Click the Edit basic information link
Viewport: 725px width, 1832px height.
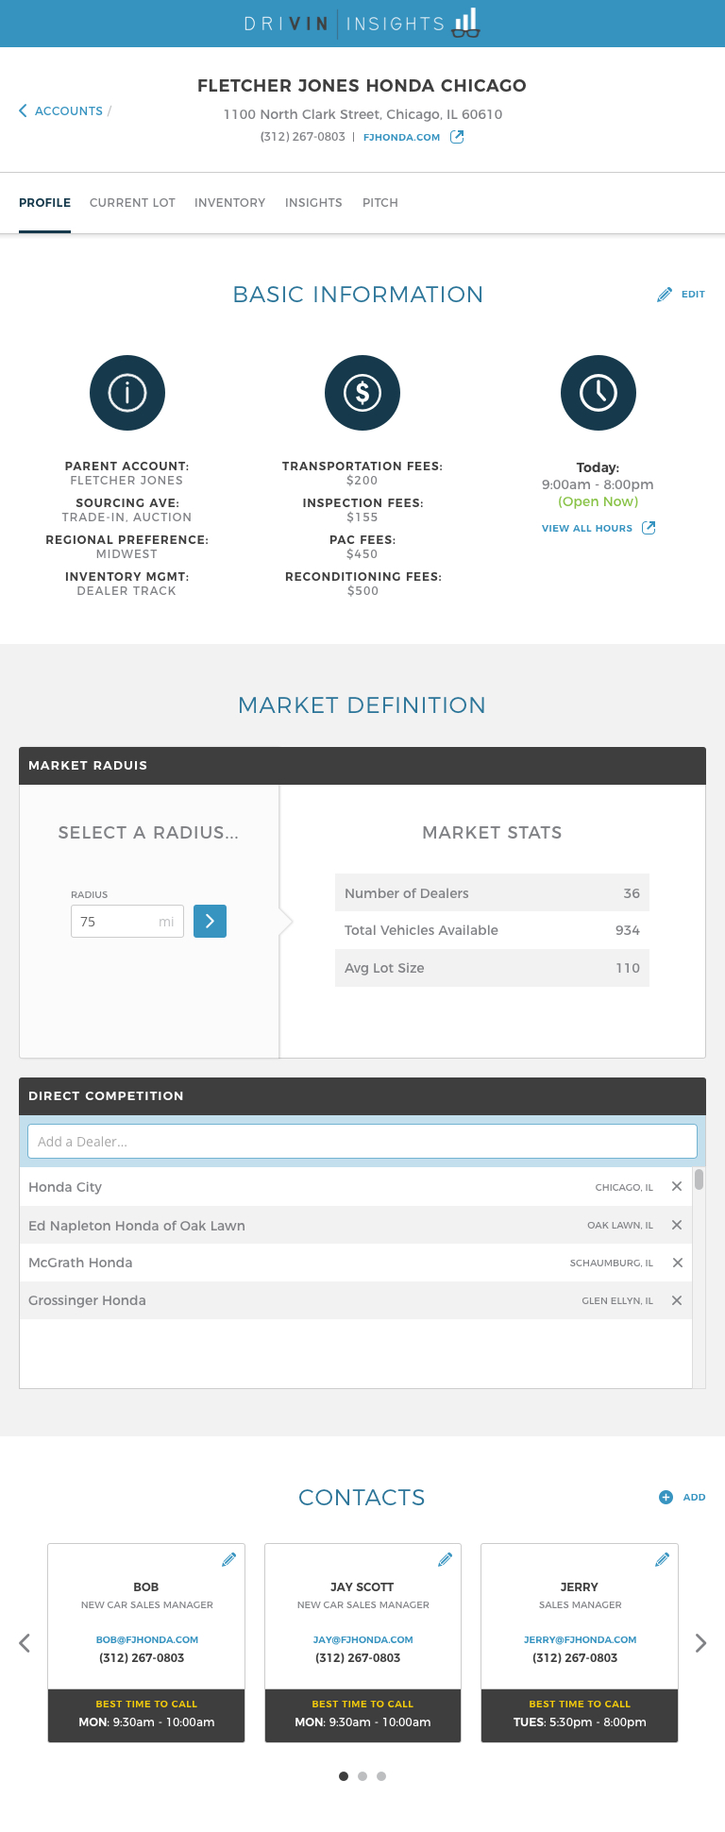click(694, 295)
